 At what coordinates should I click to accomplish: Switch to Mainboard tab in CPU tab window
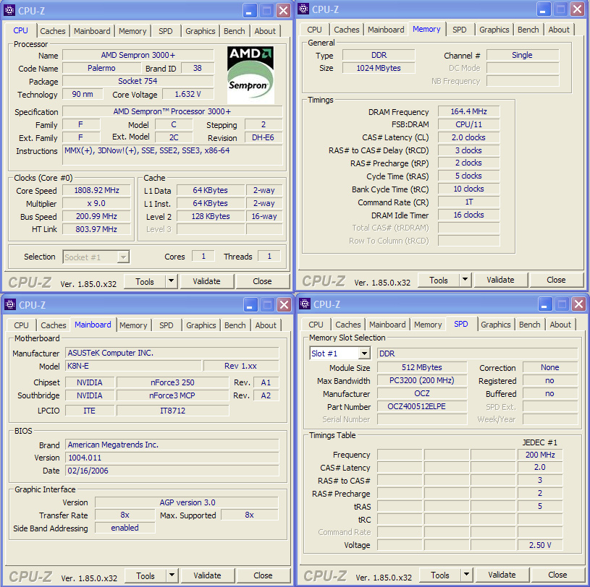(92, 31)
